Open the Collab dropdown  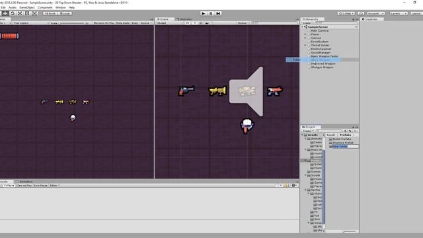346,13
